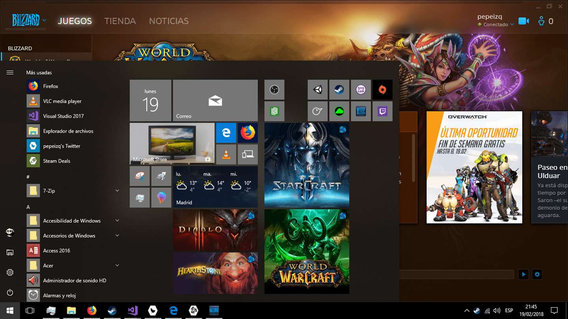The width and height of the screenshot is (568, 319).
Task: Open the Action Center notification icon
Action: click(x=554, y=310)
